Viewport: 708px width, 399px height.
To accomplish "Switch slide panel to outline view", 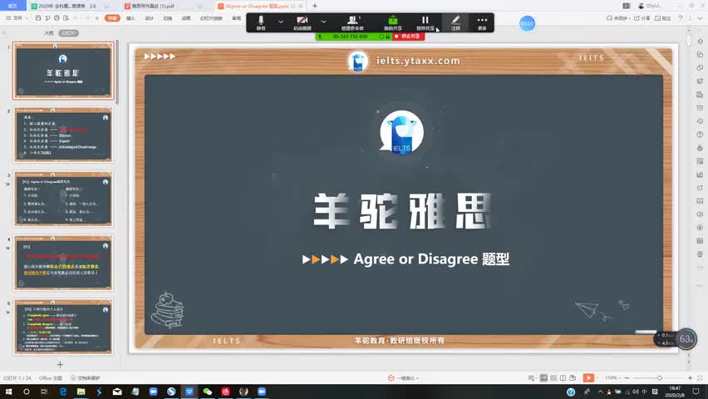I will click(49, 33).
